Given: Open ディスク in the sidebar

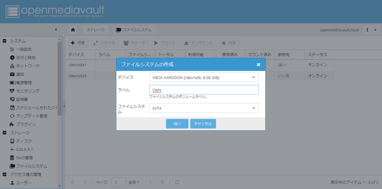Looking at the screenshot, I should [24, 141].
